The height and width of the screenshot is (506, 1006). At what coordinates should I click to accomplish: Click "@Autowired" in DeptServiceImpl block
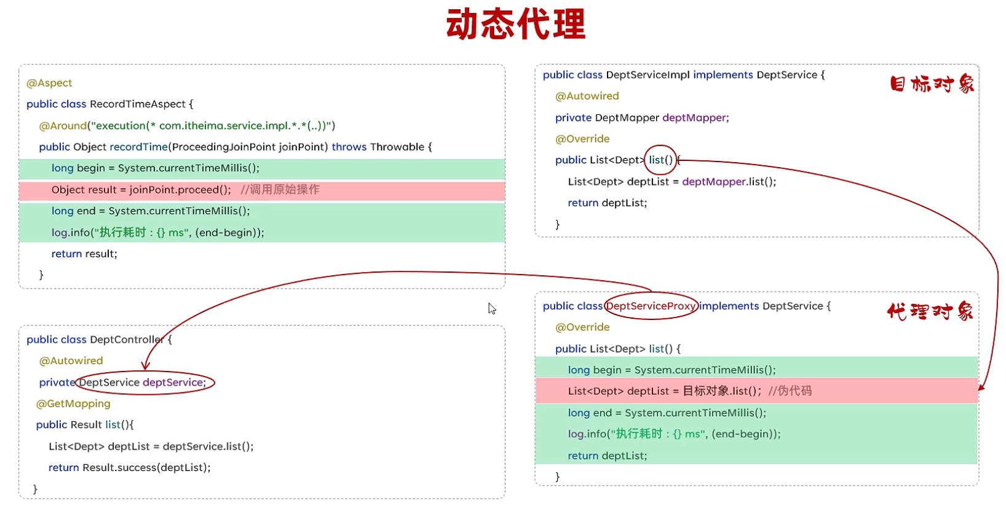click(587, 96)
